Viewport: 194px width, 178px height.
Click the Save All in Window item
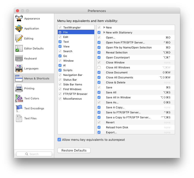(136, 97)
